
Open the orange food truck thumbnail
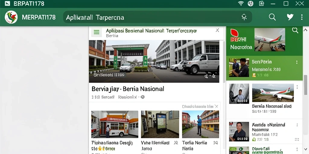coord(115,124)
